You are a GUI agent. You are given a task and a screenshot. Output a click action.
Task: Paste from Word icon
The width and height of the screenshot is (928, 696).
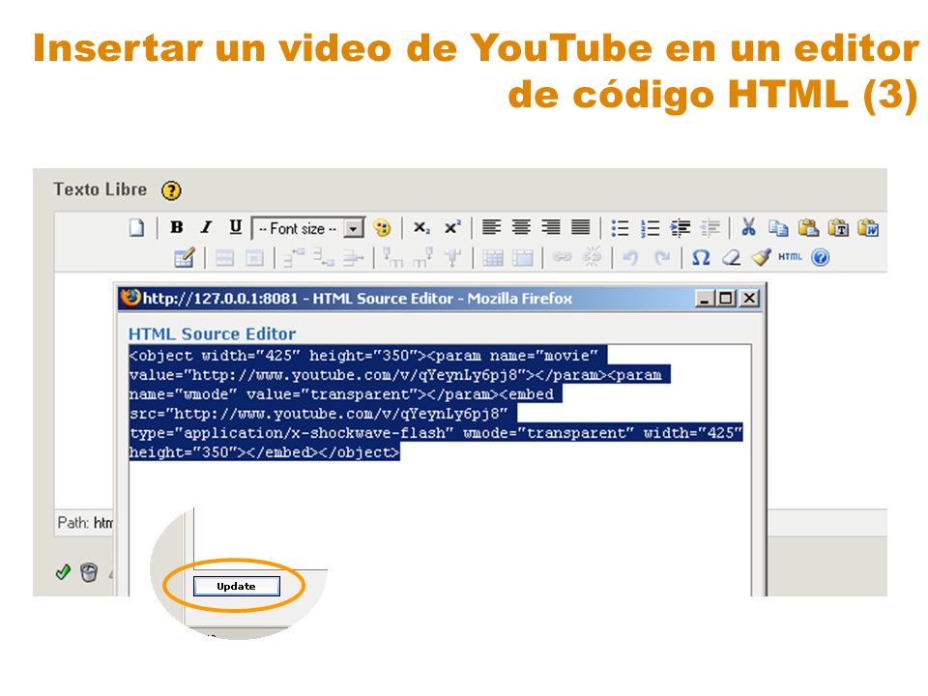pyautogui.click(x=868, y=228)
